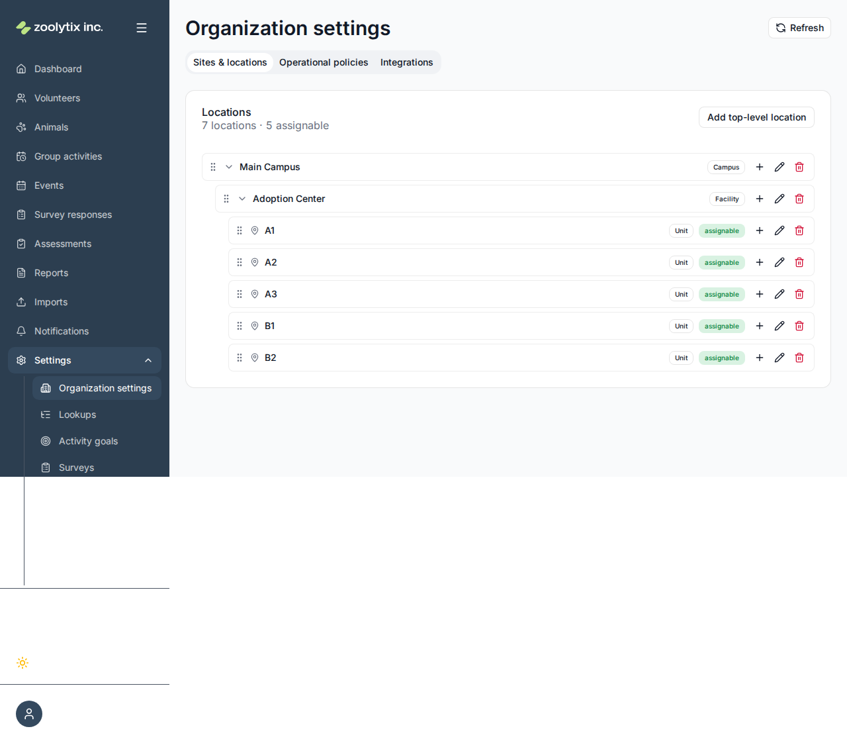847x743 pixels.
Task: Edit unit B2 pencil icon
Action: click(780, 358)
